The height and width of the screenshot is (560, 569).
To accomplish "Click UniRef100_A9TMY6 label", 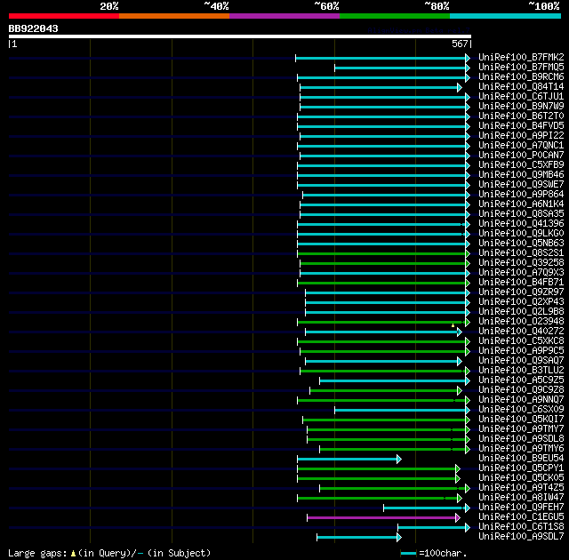I will 521,449.
